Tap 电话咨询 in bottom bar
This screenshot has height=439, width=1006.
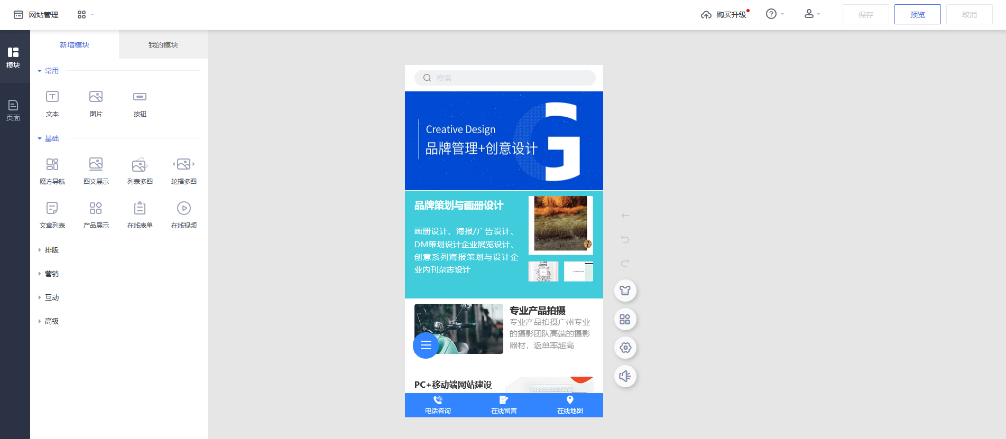438,405
